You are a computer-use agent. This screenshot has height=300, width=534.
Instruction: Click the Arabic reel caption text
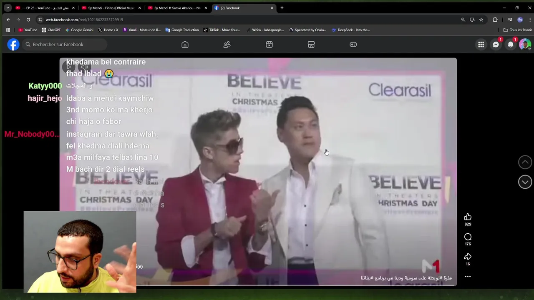point(406,278)
